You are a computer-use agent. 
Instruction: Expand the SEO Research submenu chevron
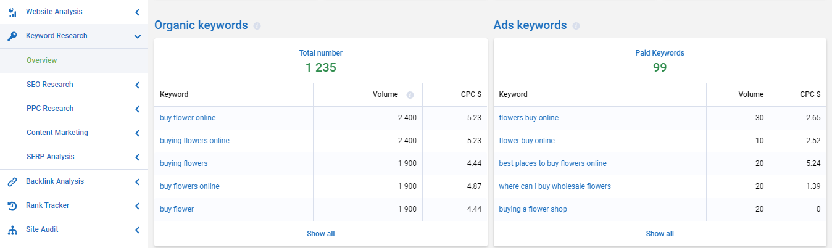[137, 85]
